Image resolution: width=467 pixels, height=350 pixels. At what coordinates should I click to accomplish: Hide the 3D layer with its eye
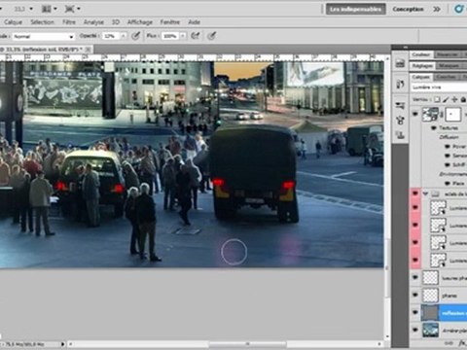415,114
